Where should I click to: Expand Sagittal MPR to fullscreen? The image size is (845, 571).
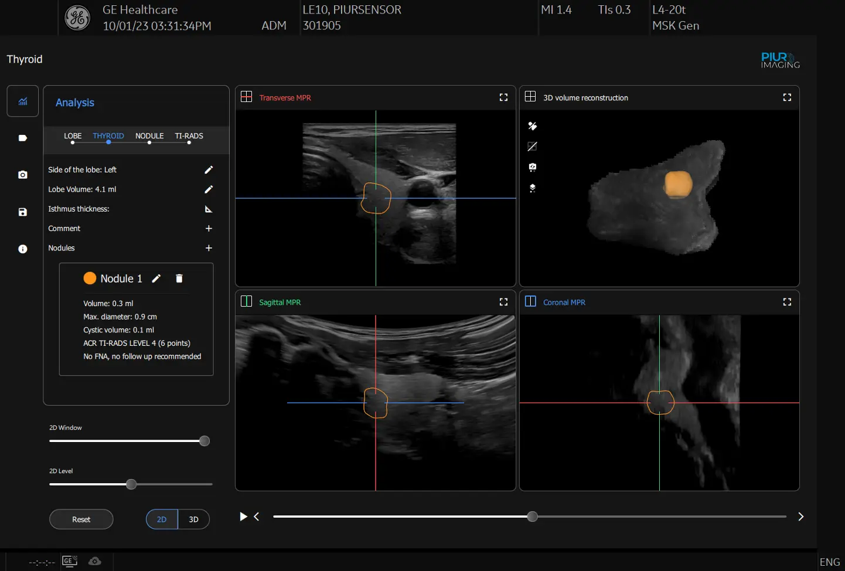503,302
